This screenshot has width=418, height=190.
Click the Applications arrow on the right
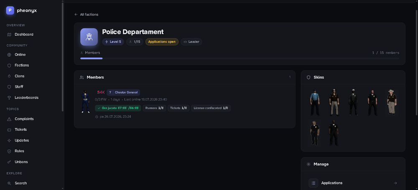pos(395,183)
